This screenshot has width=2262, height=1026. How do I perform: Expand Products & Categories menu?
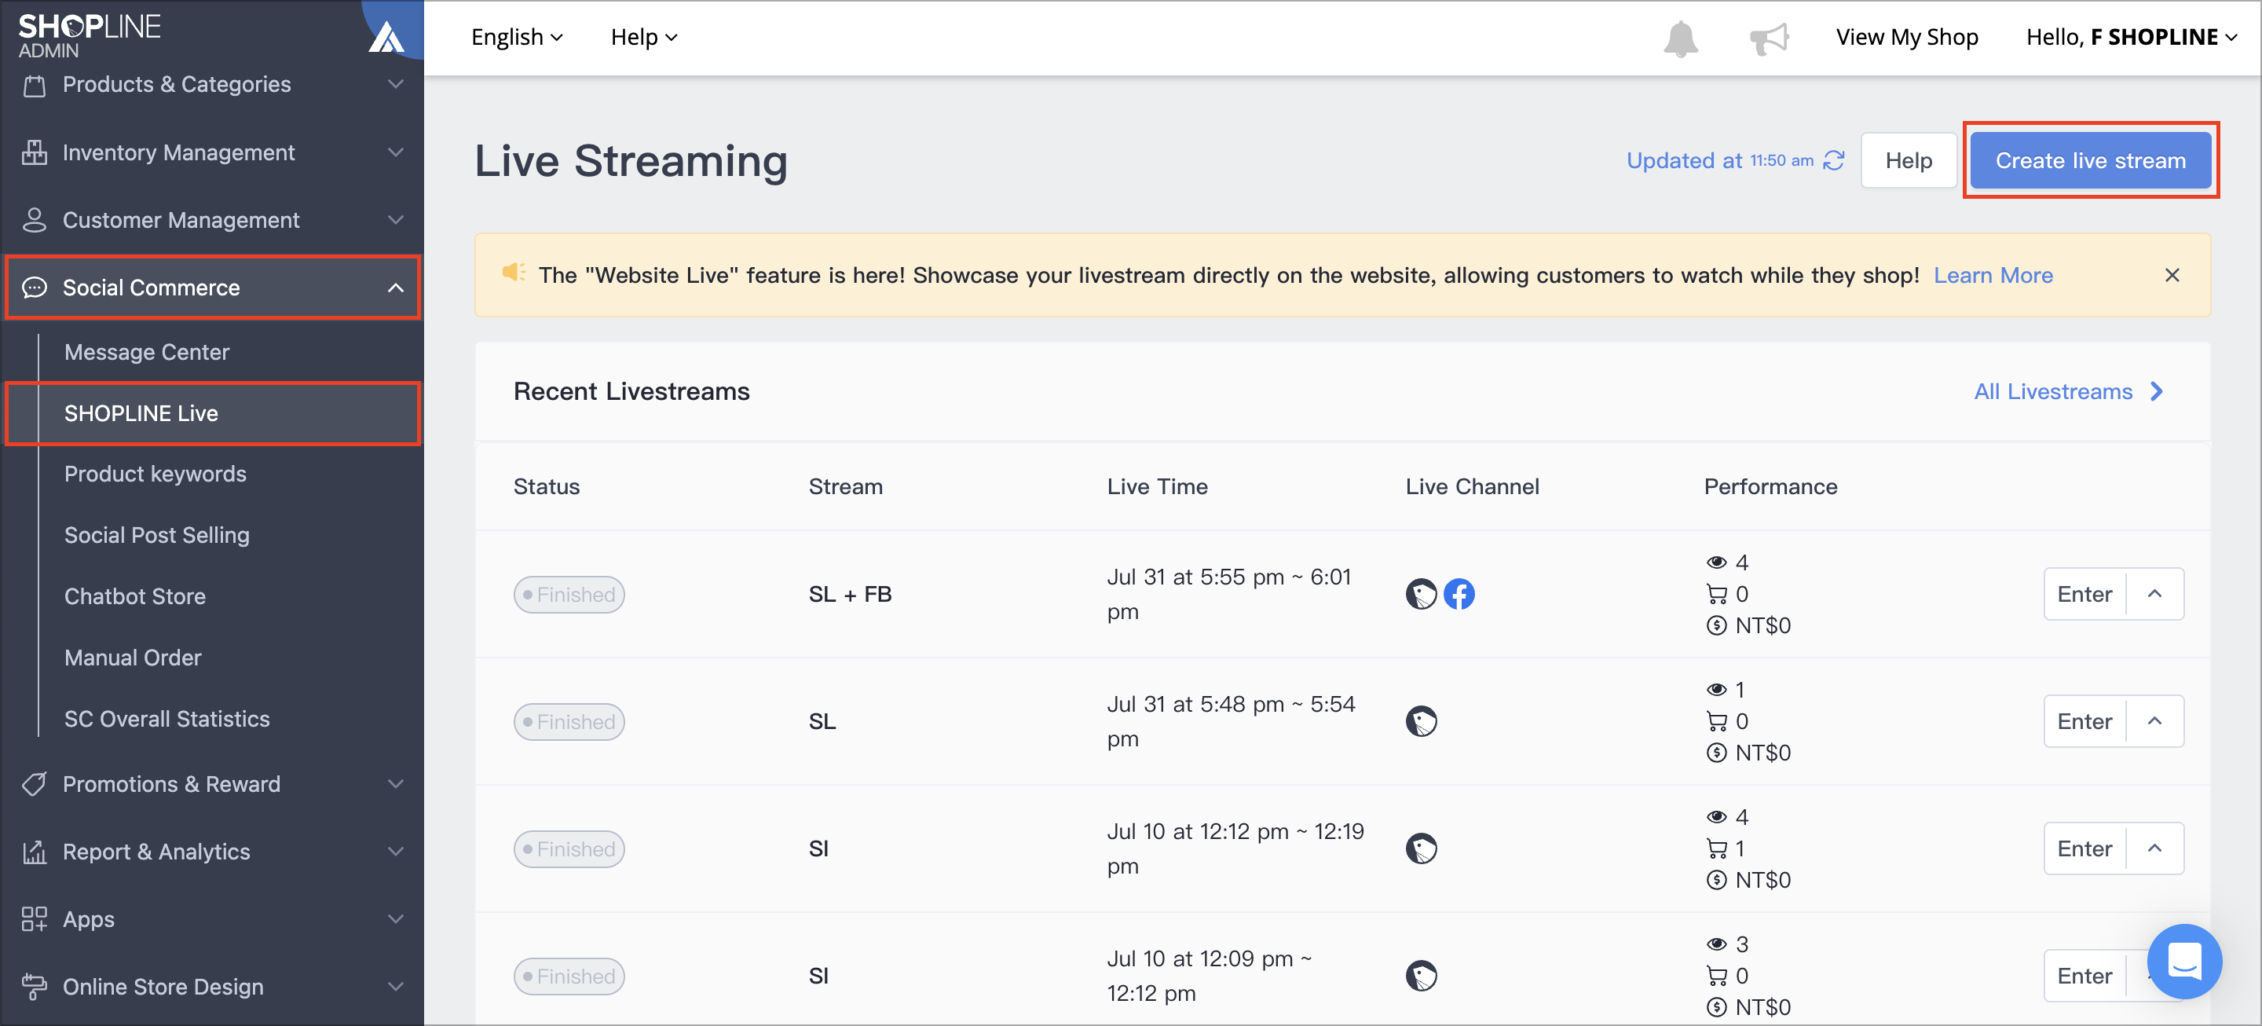tap(396, 85)
